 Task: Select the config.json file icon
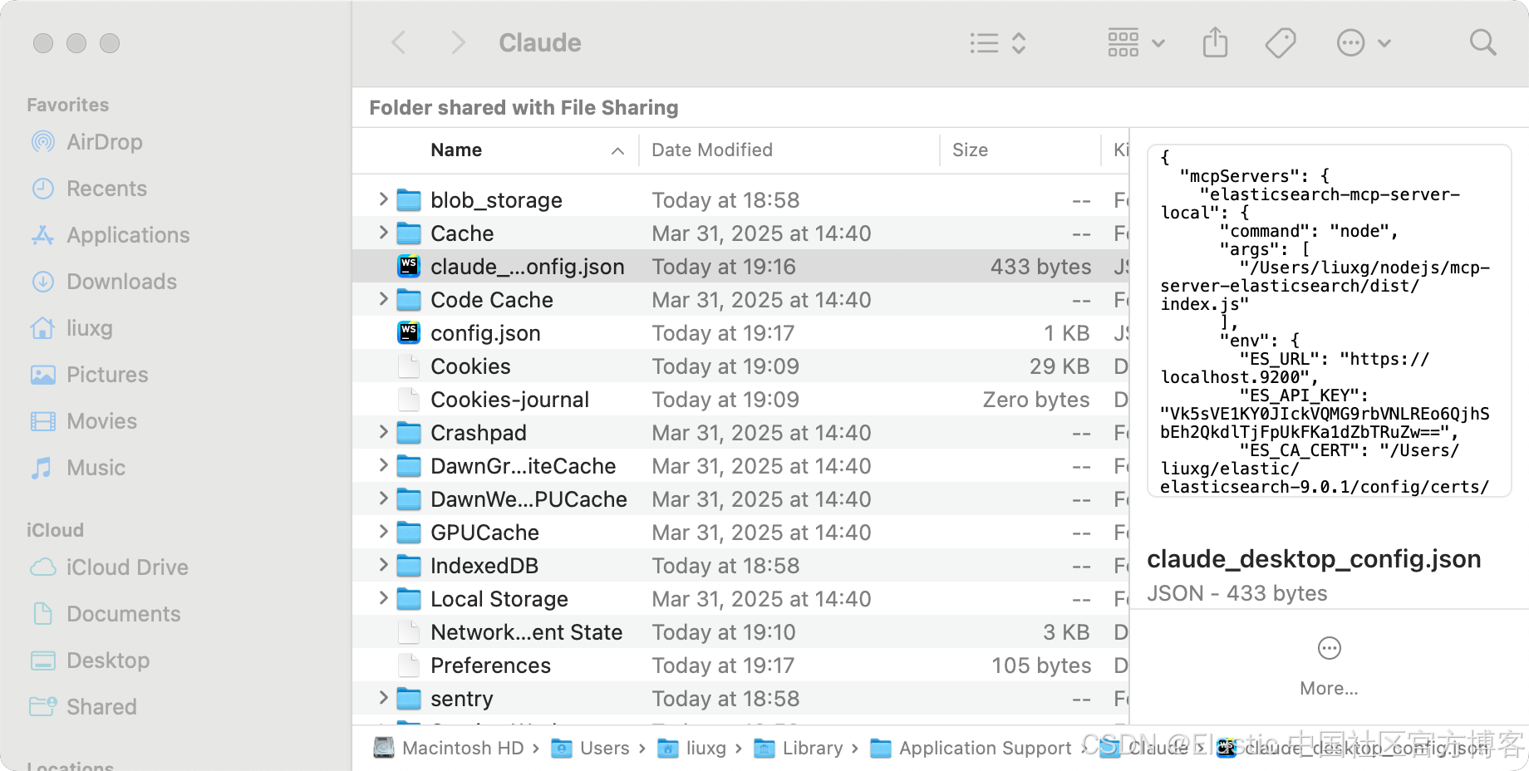(409, 332)
